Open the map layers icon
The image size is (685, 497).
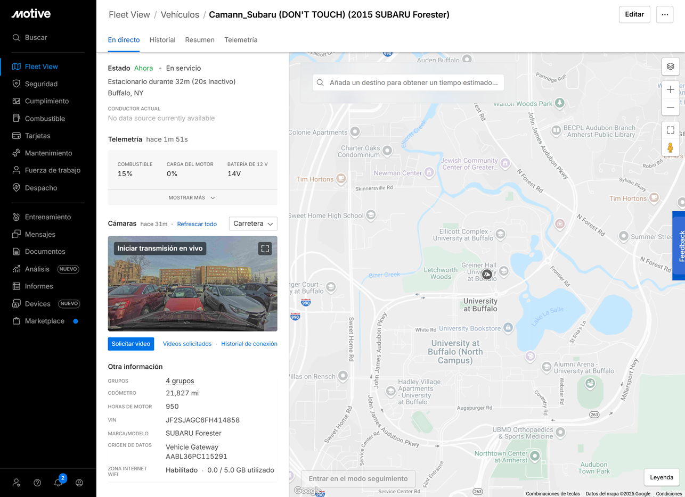(670, 67)
